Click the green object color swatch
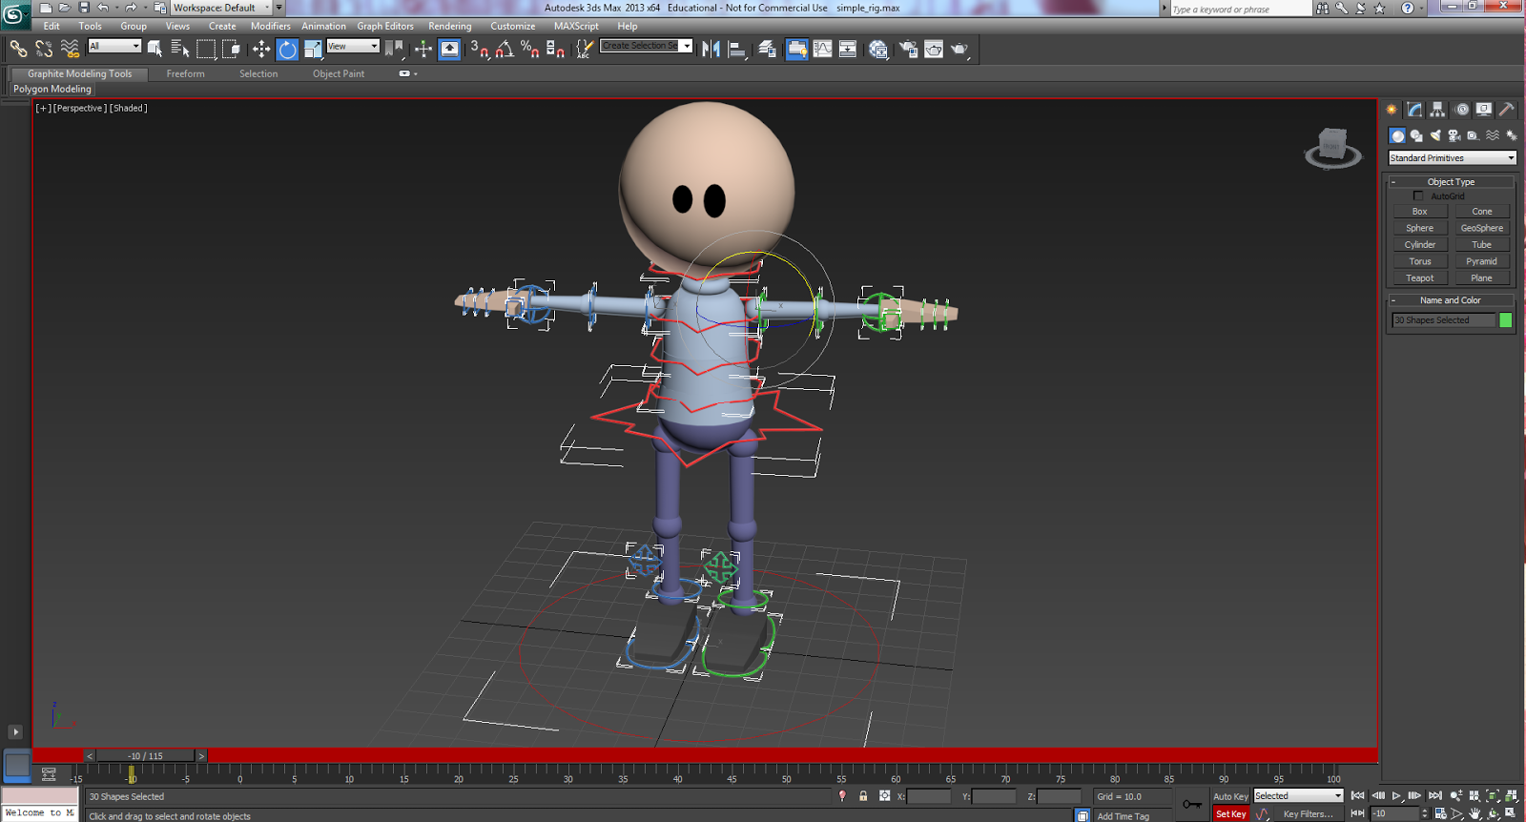 pyautogui.click(x=1505, y=320)
